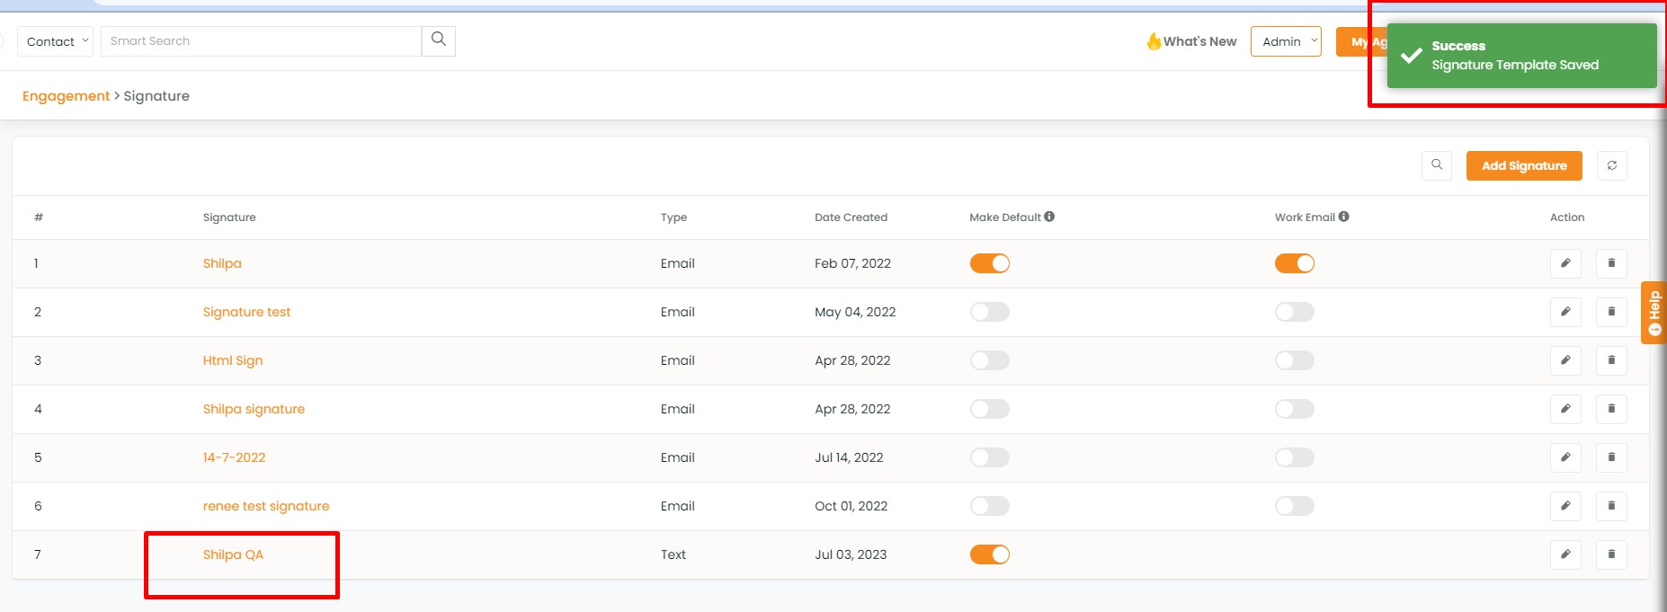Enable Work Email for 14-7-2022
This screenshot has height=612, width=1667.
(1294, 457)
